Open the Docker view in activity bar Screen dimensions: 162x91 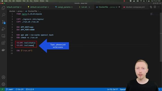[3, 50]
